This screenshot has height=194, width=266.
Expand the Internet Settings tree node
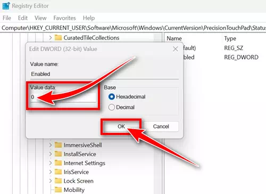pyautogui.click(x=51, y=163)
